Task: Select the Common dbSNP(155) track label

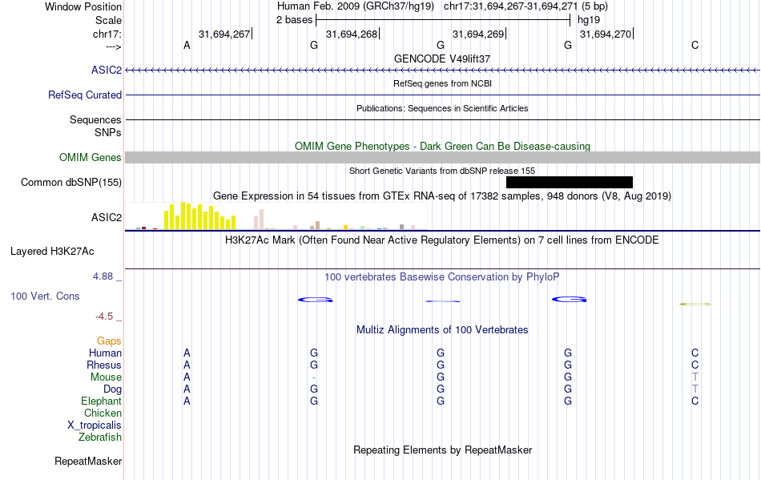Action: point(71,183)
